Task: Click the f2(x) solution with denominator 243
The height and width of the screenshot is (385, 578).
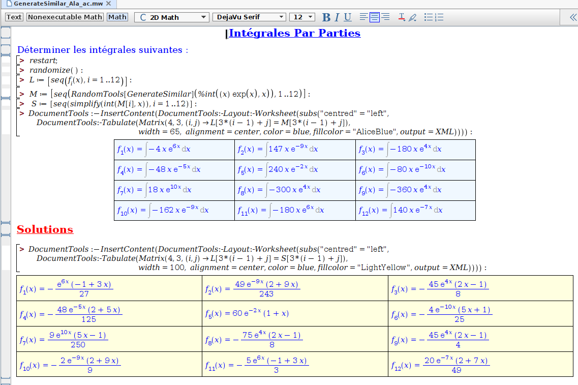Action: (x=295, y=288)
